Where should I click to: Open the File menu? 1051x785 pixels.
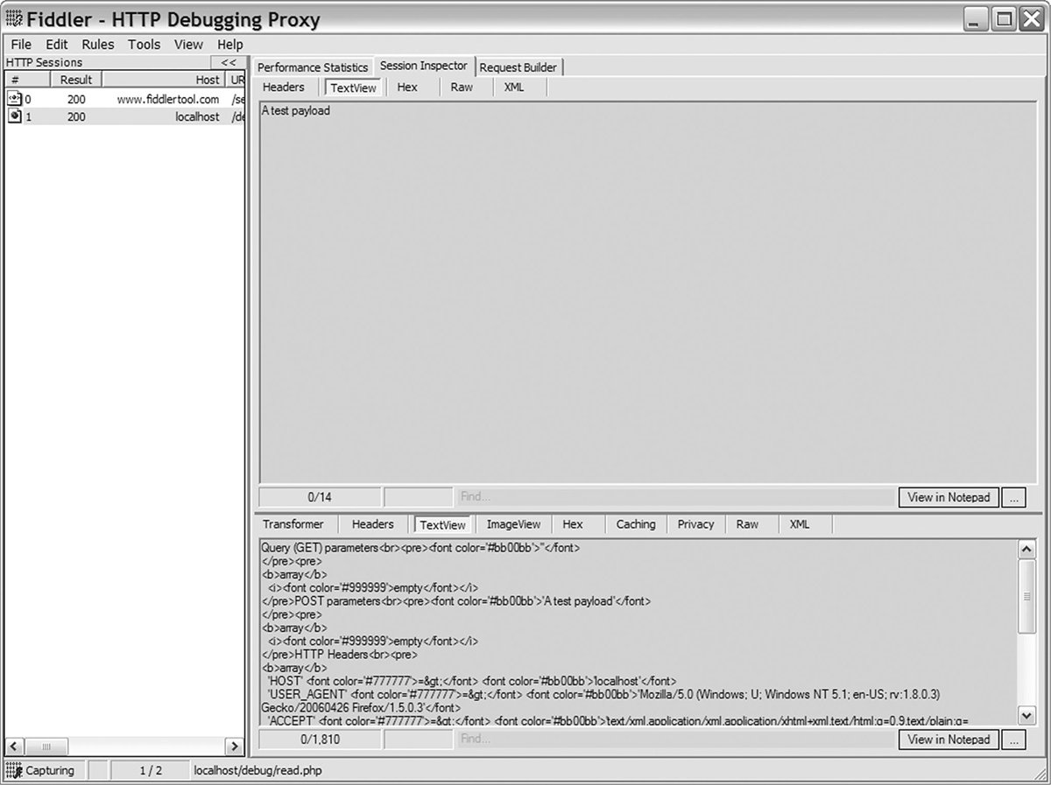pos(21,45)
